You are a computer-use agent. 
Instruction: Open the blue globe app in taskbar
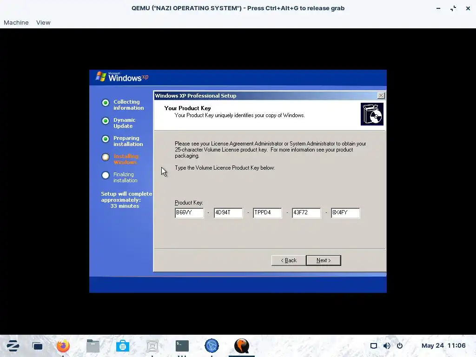coord(212,346)
